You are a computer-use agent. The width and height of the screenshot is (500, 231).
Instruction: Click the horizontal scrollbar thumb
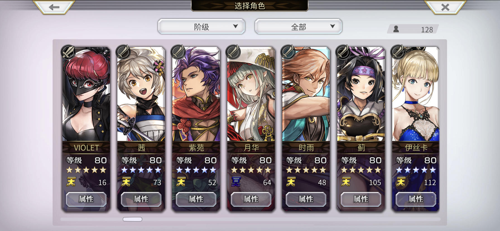133,219
